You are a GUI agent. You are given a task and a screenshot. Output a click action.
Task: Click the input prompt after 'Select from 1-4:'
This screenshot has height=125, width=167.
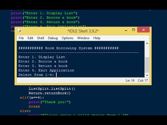coord(56,75)
